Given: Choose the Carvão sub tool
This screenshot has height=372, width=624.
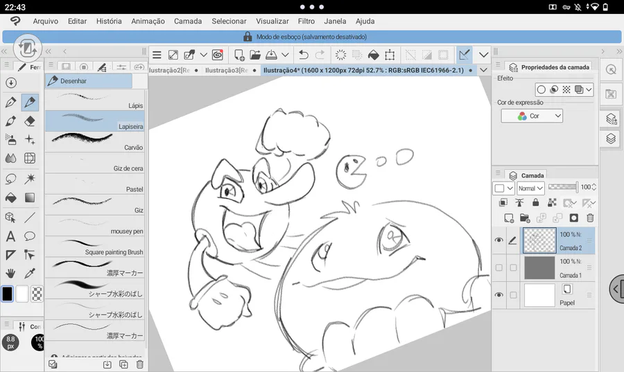Looking at the screenshot, I should click(94, 141).
